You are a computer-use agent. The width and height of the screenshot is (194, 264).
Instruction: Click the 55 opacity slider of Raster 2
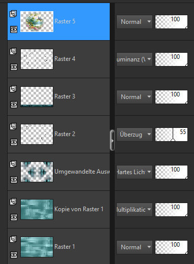171,135
